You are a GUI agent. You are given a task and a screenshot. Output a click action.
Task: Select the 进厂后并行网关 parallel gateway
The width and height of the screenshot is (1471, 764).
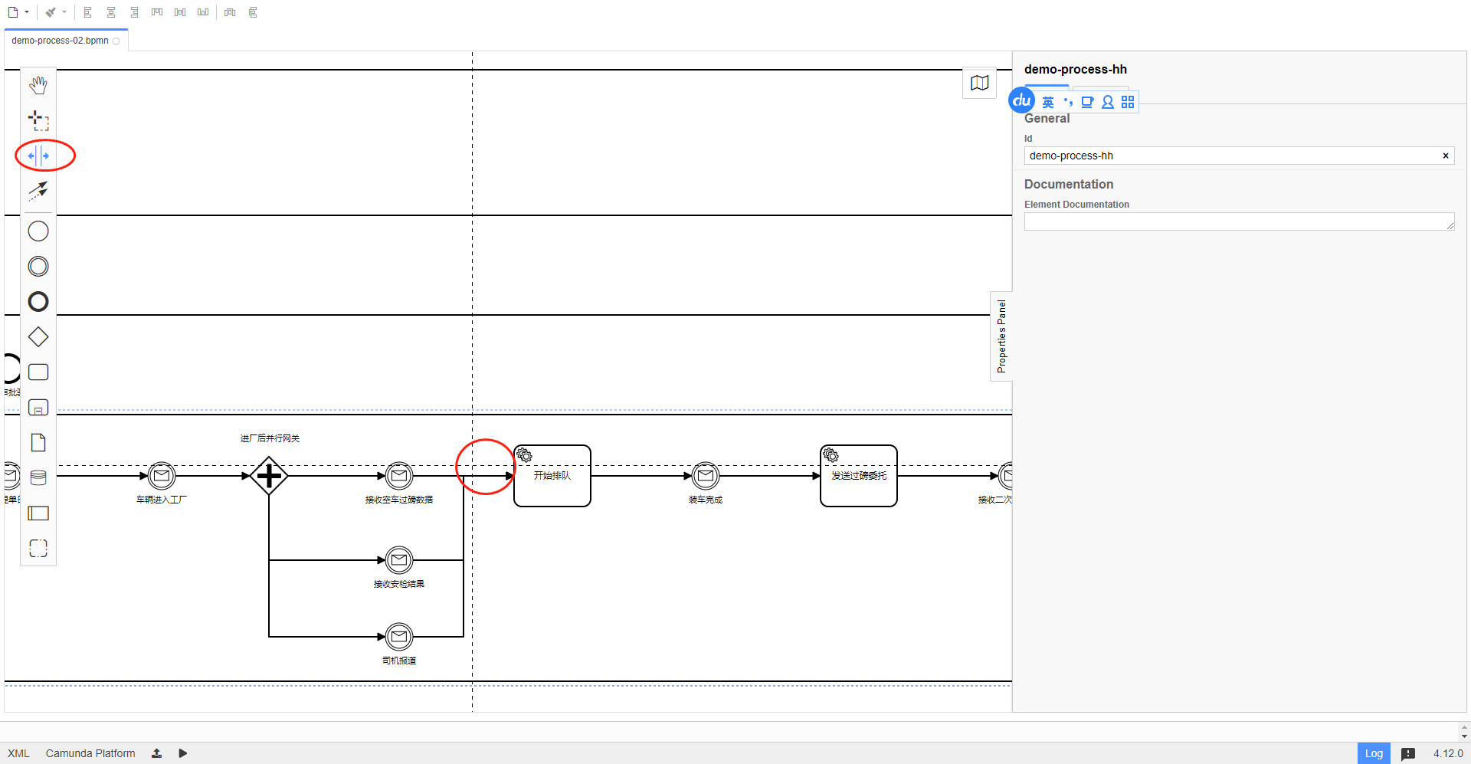[269, 476]
